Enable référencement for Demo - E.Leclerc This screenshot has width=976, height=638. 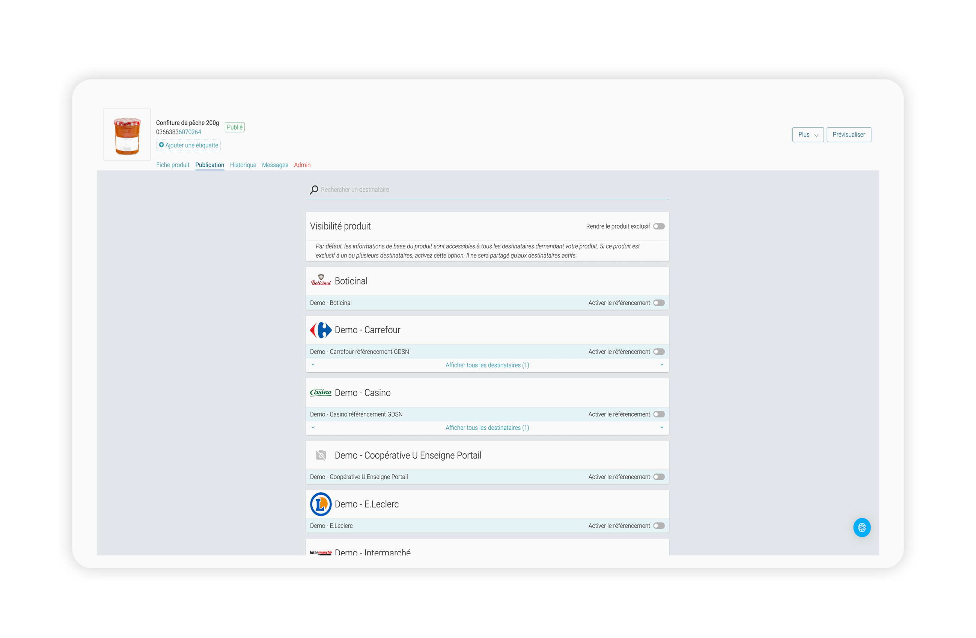pos(658,526)
